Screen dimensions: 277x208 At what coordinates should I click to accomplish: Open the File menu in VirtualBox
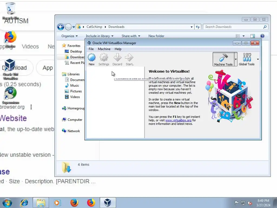(x=91, y=49)
